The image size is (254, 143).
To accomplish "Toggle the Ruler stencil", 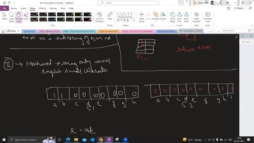I will click(x=110, y=16).
